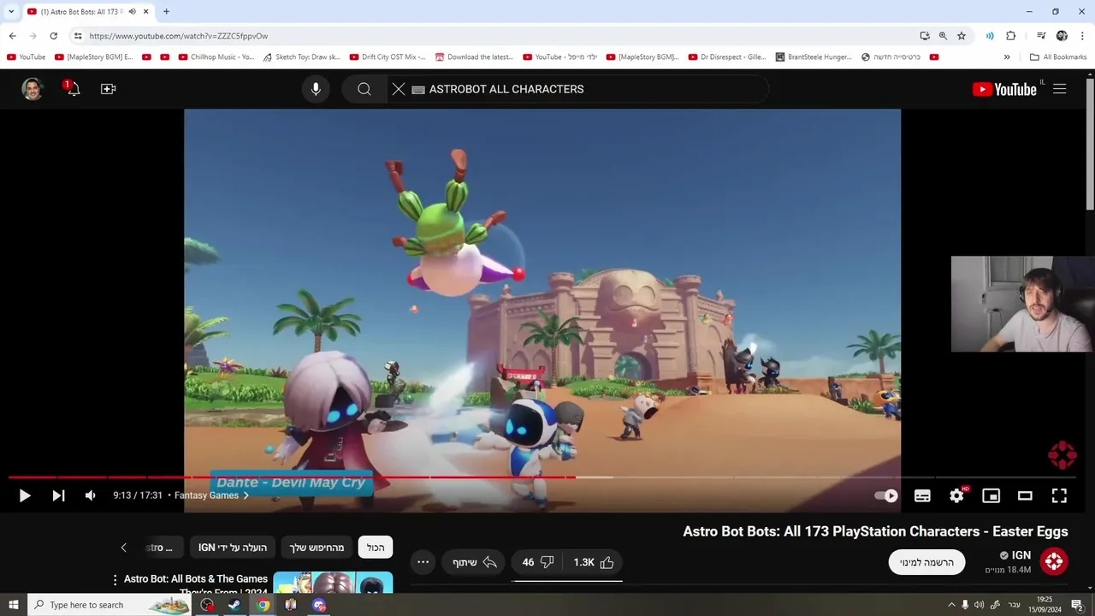
Task: Enter fullscreen video mode
Action: click(1059, 495)
